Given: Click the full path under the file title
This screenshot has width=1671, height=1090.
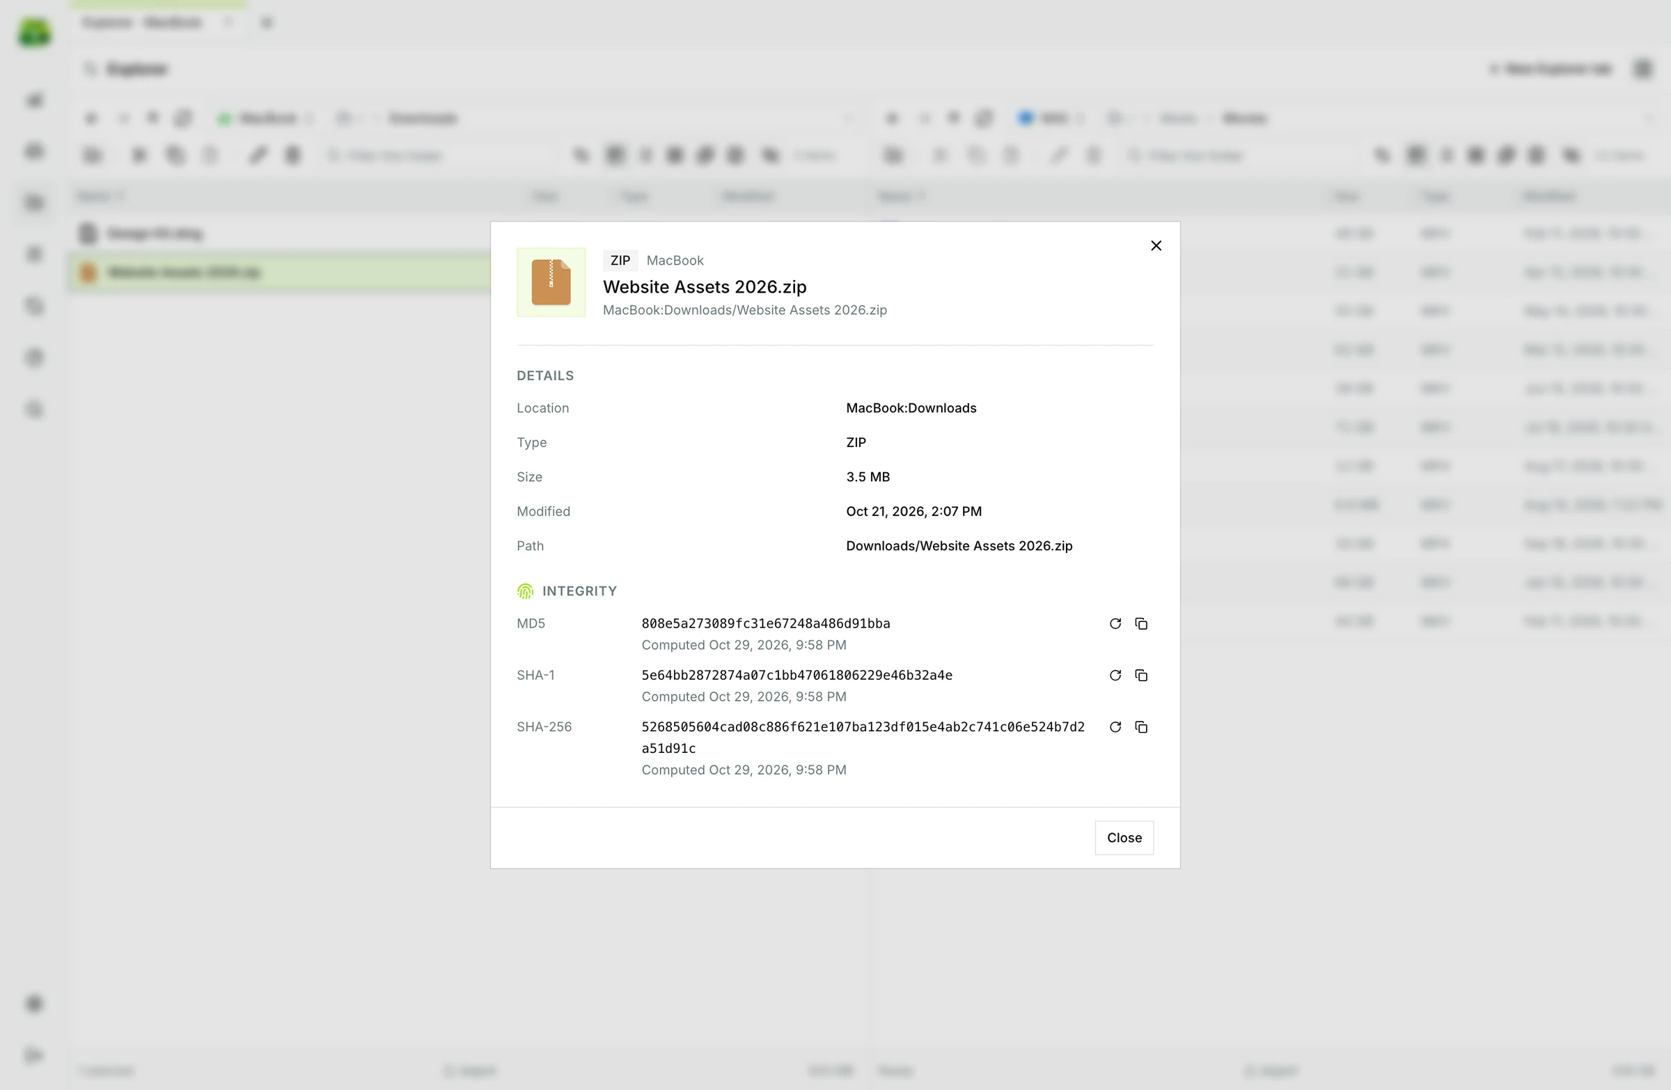Looking at the screenshot, I should click(x=744, y=310).
